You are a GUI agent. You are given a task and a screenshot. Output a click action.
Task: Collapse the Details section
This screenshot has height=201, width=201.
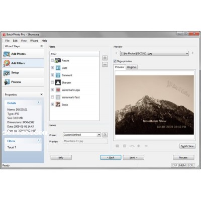(39, 103)
